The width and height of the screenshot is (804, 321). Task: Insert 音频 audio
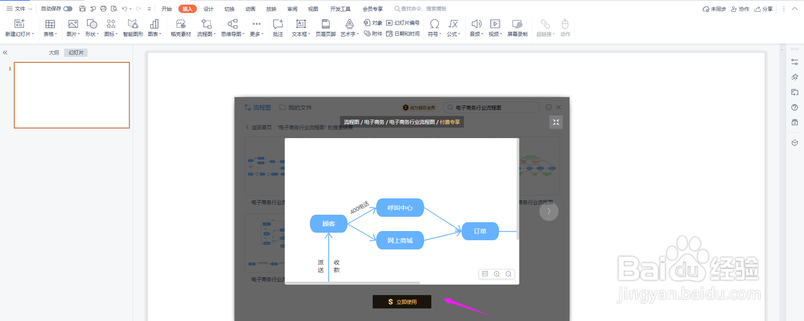tap(477, 24)
